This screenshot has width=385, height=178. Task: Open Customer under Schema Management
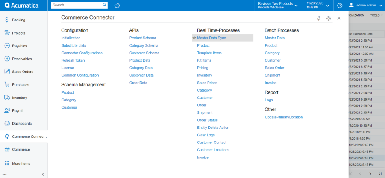tap(69, 107)
